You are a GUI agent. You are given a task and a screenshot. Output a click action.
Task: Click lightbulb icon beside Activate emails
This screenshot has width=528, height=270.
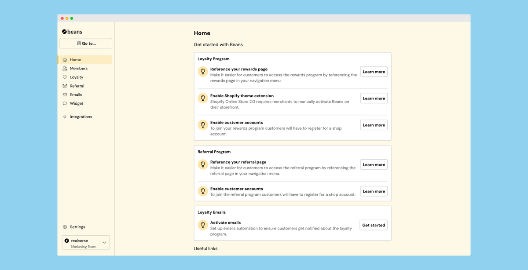point(203,225)
